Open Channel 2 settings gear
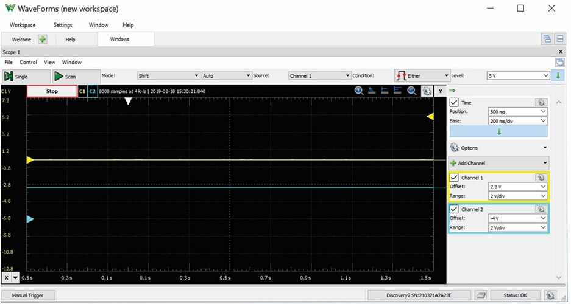571x304 pixels. click(x=540, y=209)
